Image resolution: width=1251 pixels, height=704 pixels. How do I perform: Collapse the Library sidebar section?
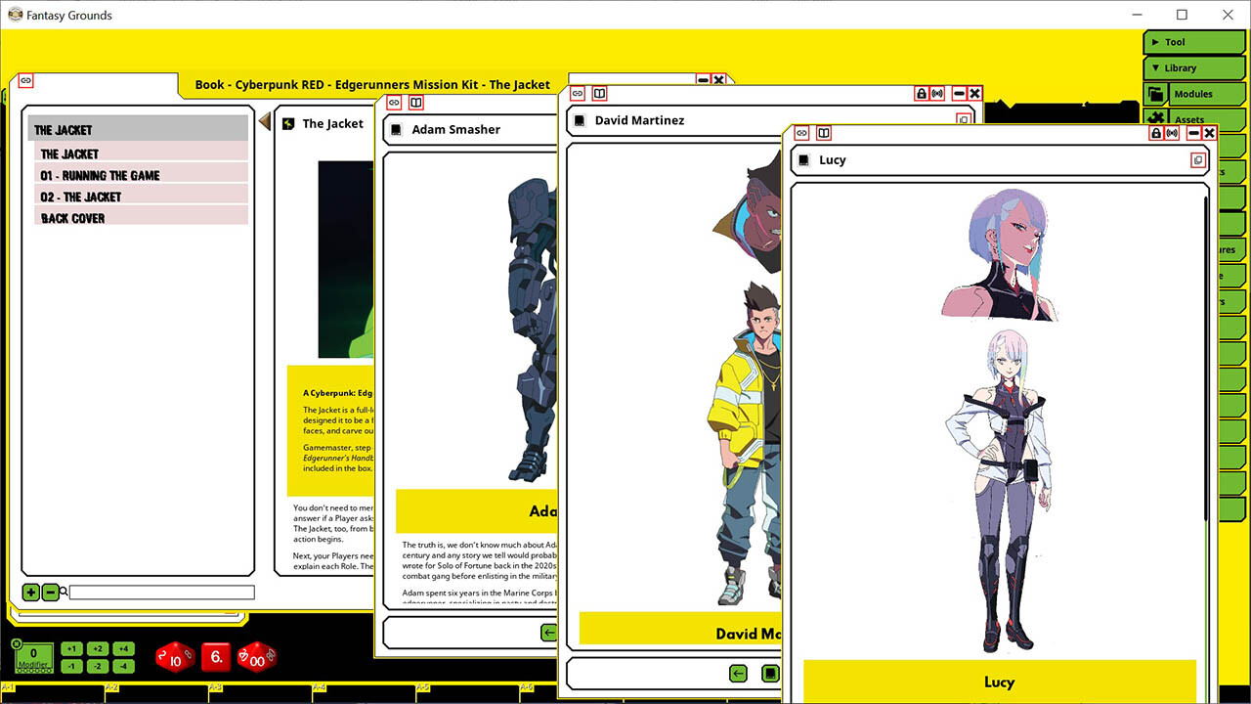tap(1193, 67)
